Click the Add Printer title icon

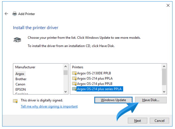14,14
